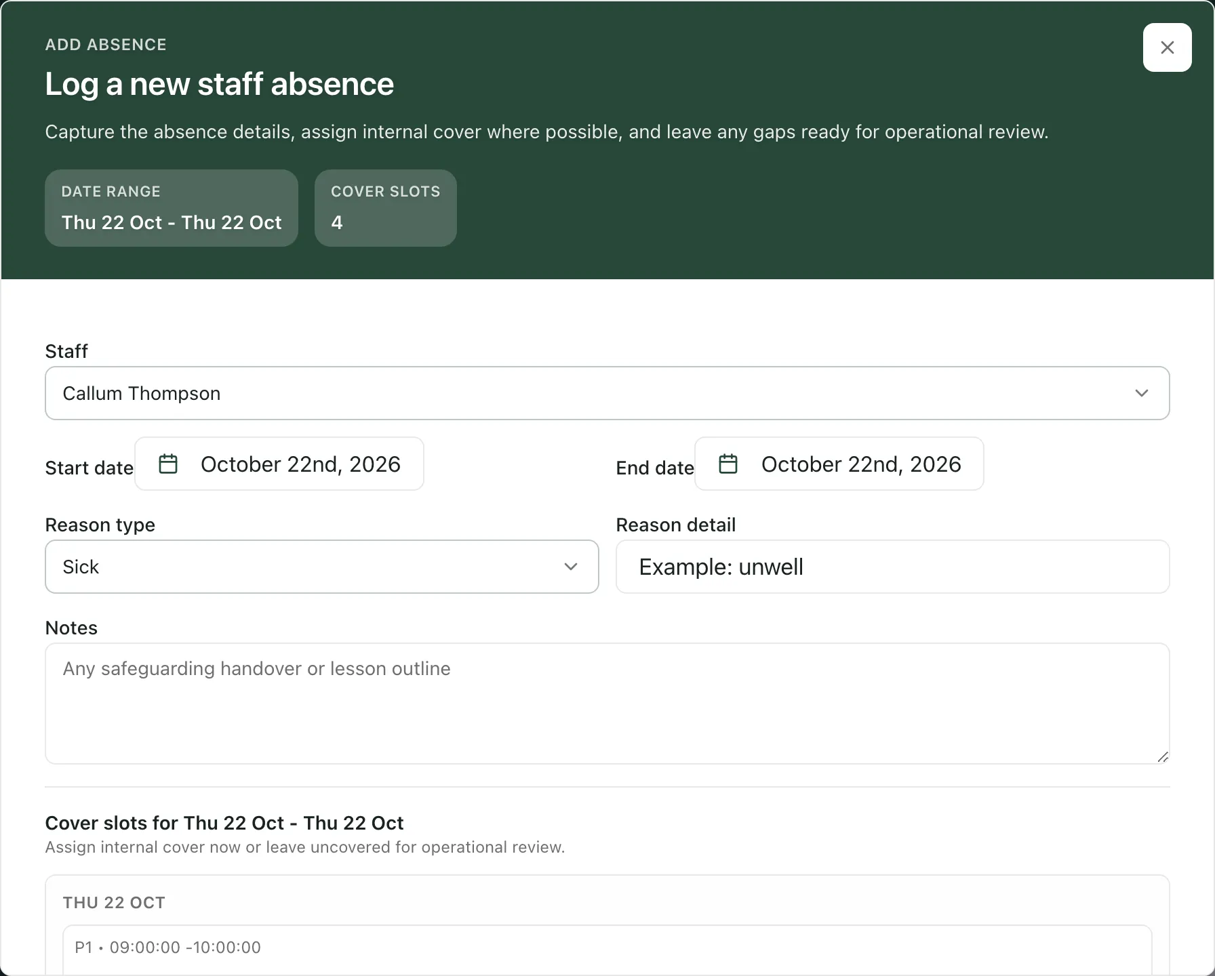Open the Start date picker
This screenshot has height=976, width=1215.
(279, 464)
